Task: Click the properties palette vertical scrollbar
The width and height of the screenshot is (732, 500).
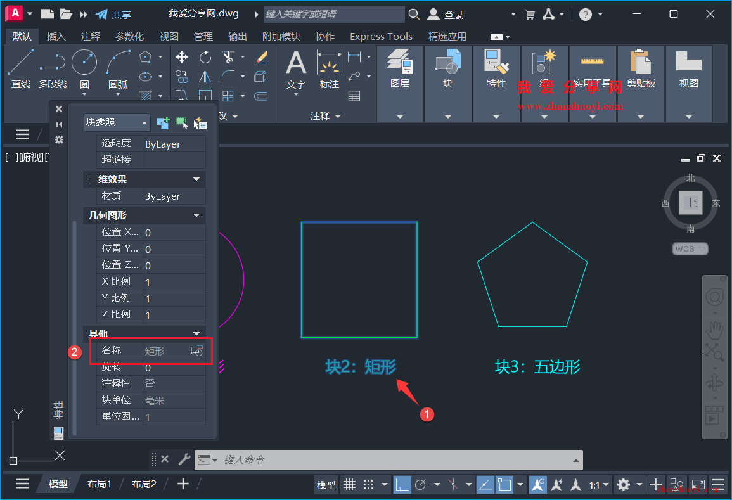Action: click(74, 328)
